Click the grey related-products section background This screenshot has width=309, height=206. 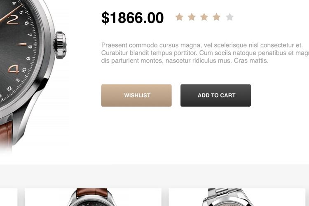[154, 176]
